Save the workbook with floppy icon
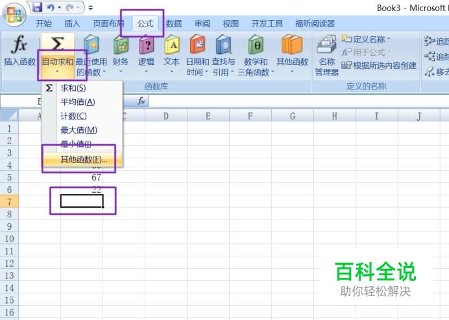Image resolution: width=449 pixels, height=320 pixels. point(37,7)
